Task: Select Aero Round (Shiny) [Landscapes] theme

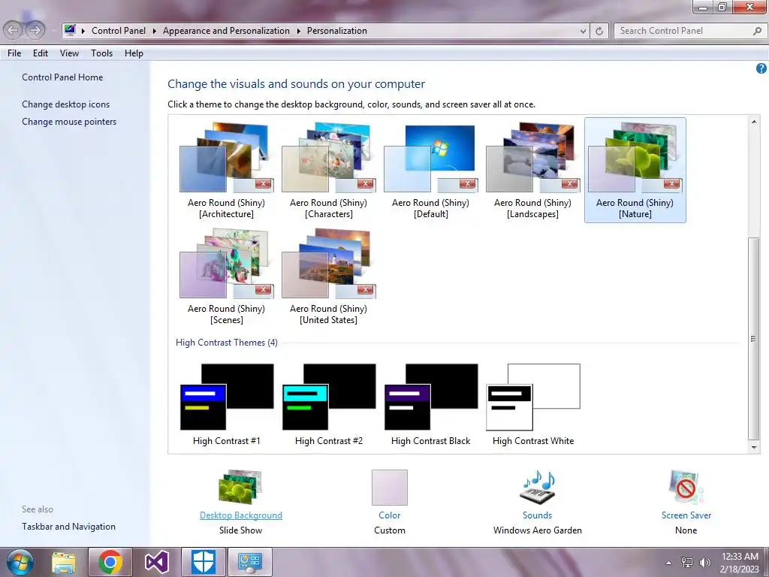Action: [532, 171]
